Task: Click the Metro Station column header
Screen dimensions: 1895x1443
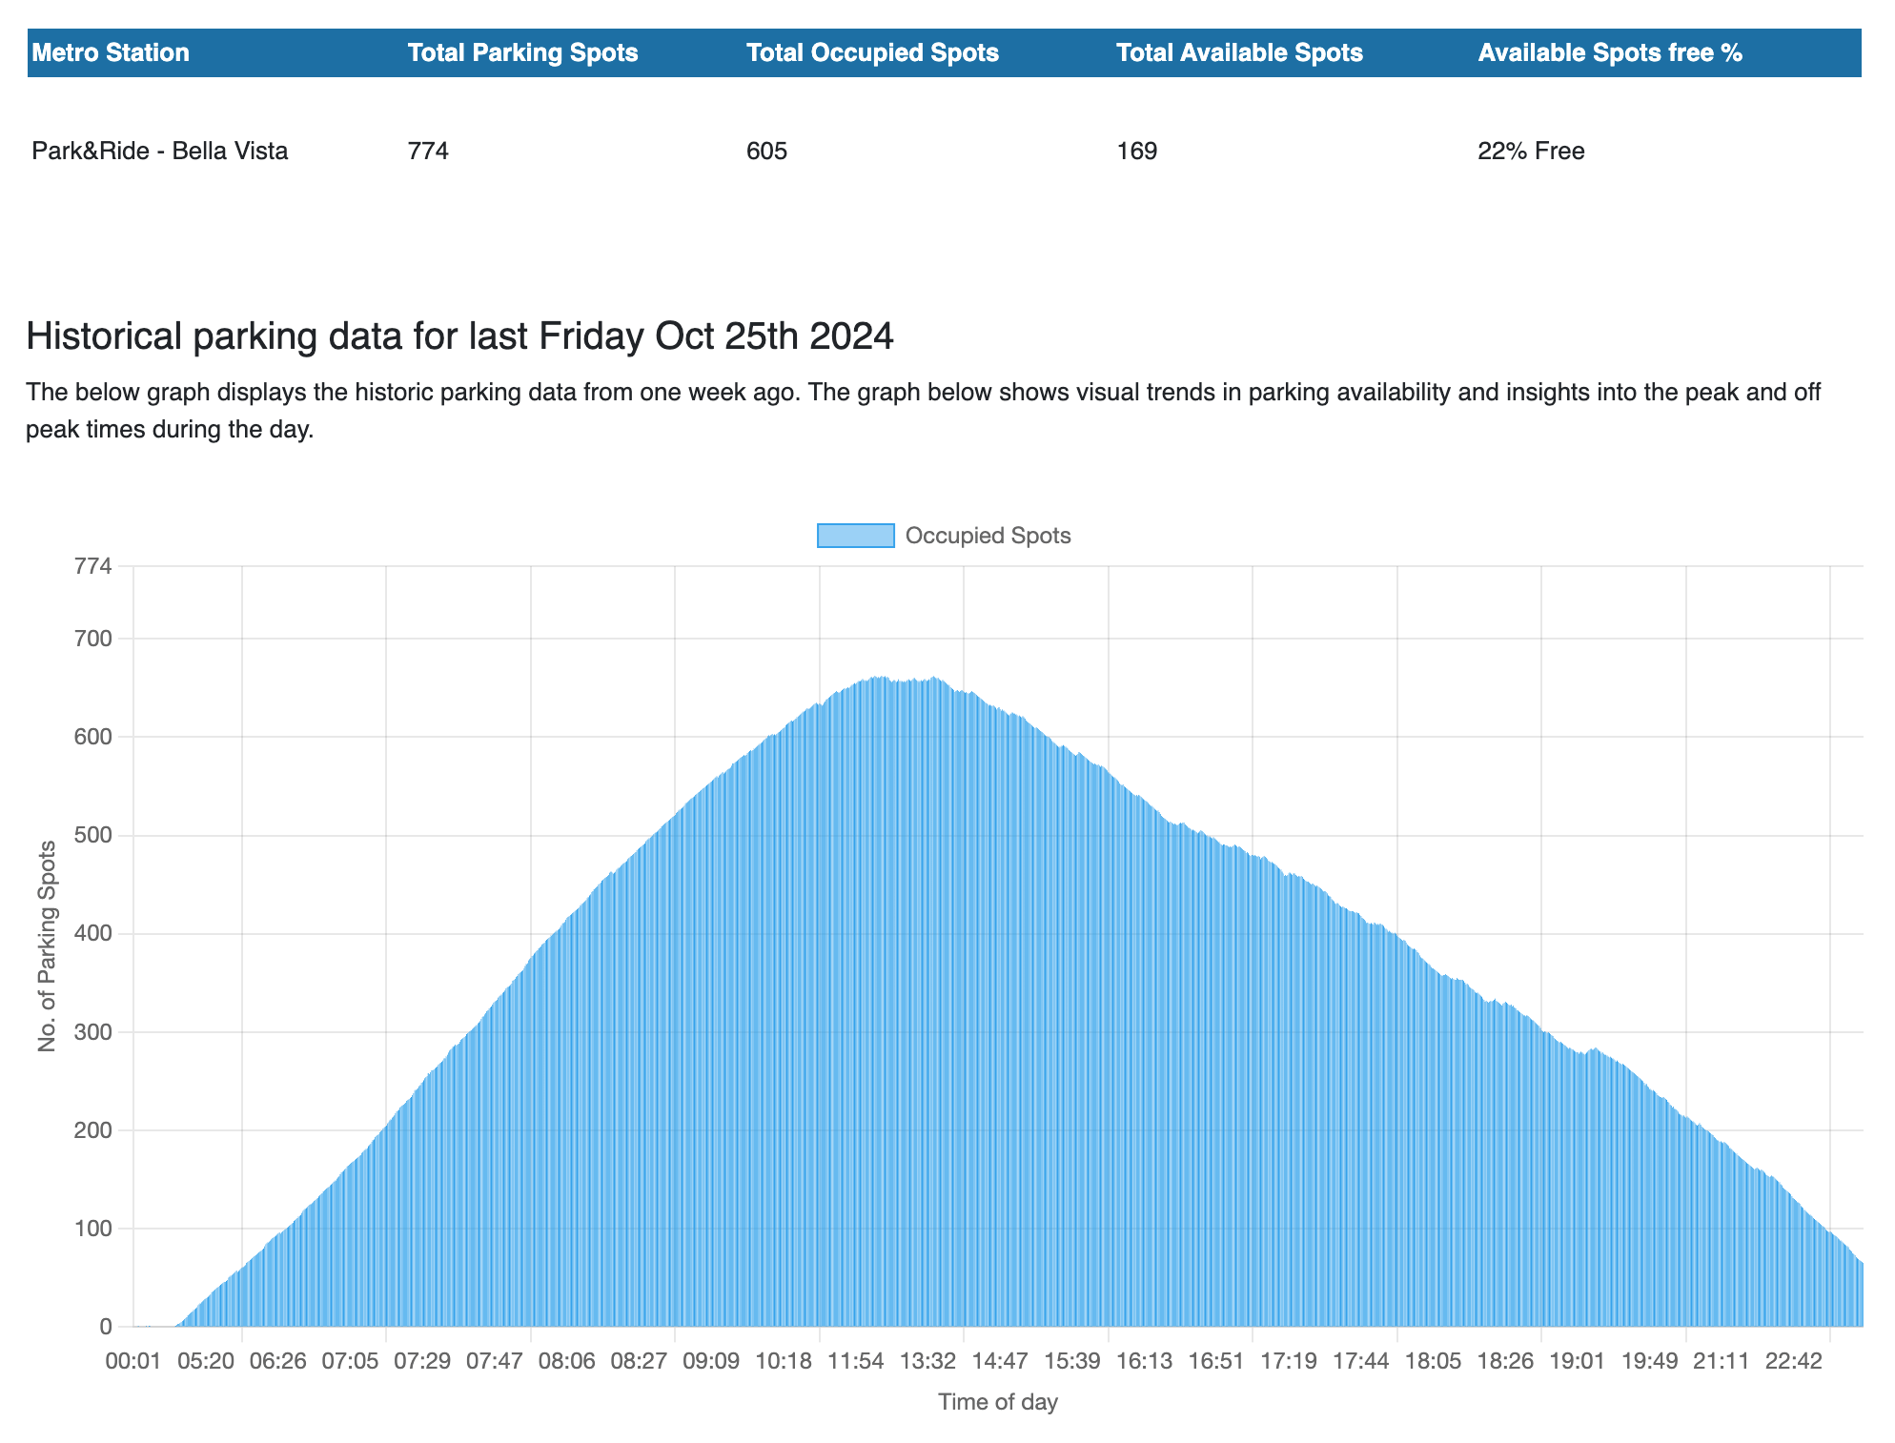Action: (x=111, y=52)
